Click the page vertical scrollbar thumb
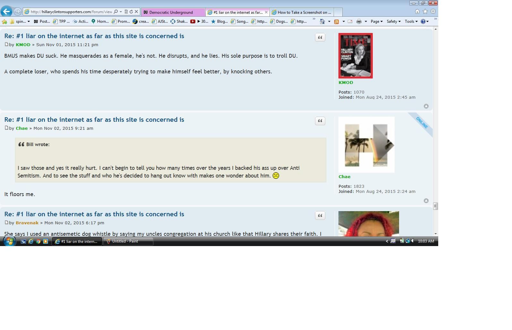 435,206
